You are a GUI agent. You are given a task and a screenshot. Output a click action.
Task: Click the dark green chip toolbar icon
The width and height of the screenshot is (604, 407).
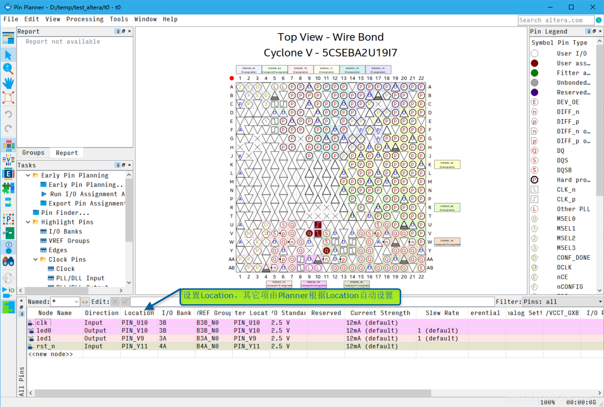[x=8, y=233]
